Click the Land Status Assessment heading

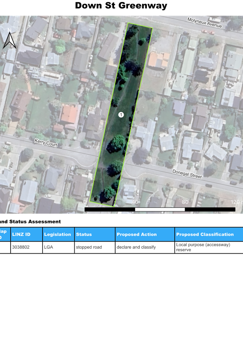coord(30,222)
